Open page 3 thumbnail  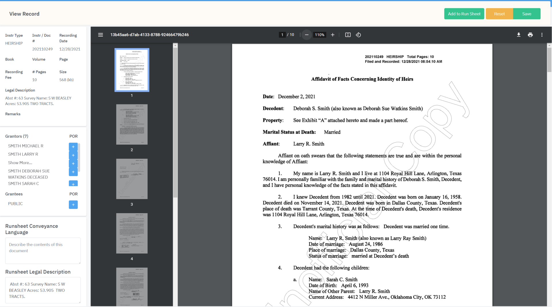point(132,179)
